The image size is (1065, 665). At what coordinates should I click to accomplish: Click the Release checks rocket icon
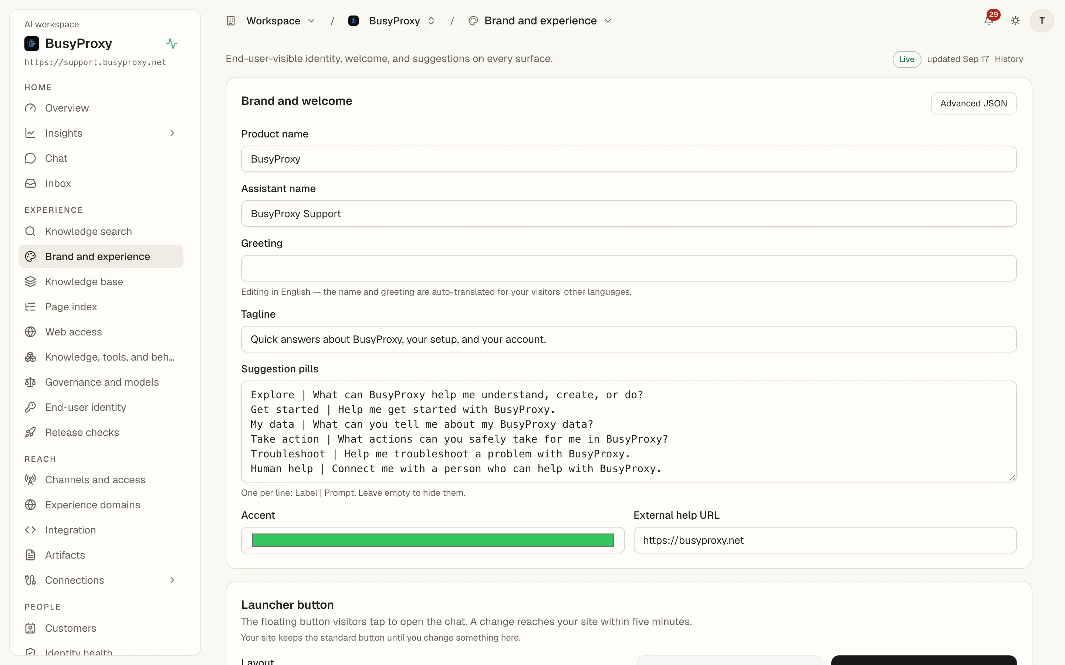[x=30, y=432]
